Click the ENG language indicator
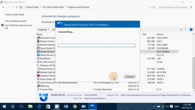 click(177, 107)
